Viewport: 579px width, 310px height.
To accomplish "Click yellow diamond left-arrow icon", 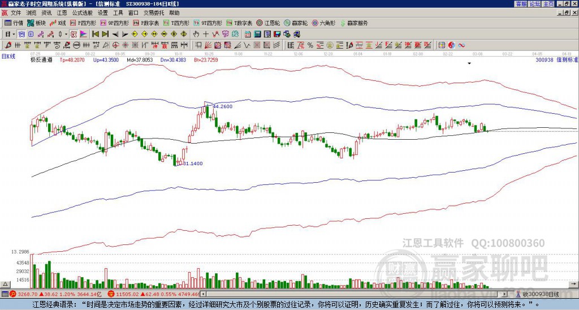I will 135,34.
